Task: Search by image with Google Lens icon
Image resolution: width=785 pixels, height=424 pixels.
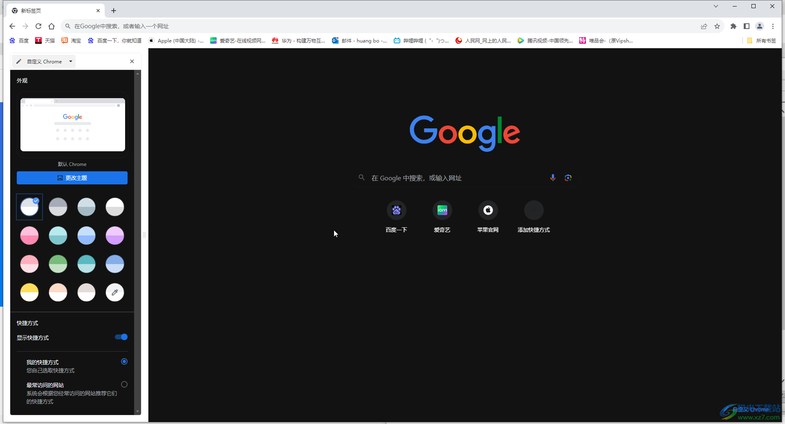Action: pos(568,177)
